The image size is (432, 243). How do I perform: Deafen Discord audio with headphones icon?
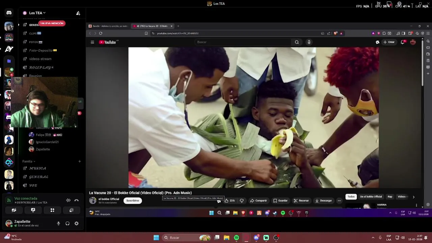coord(67,223)
